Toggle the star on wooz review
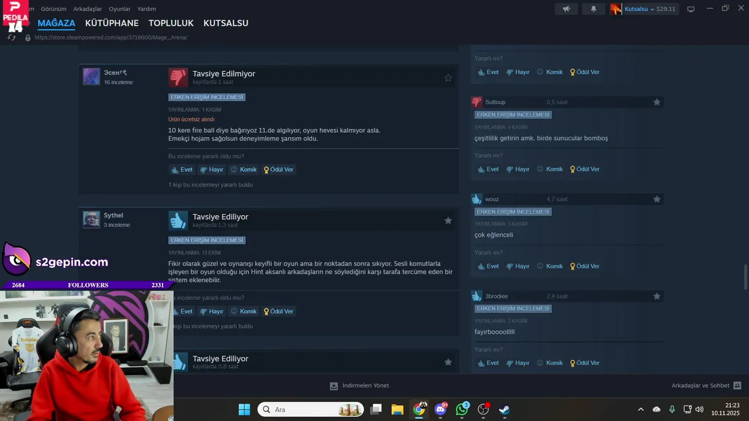 657,199
